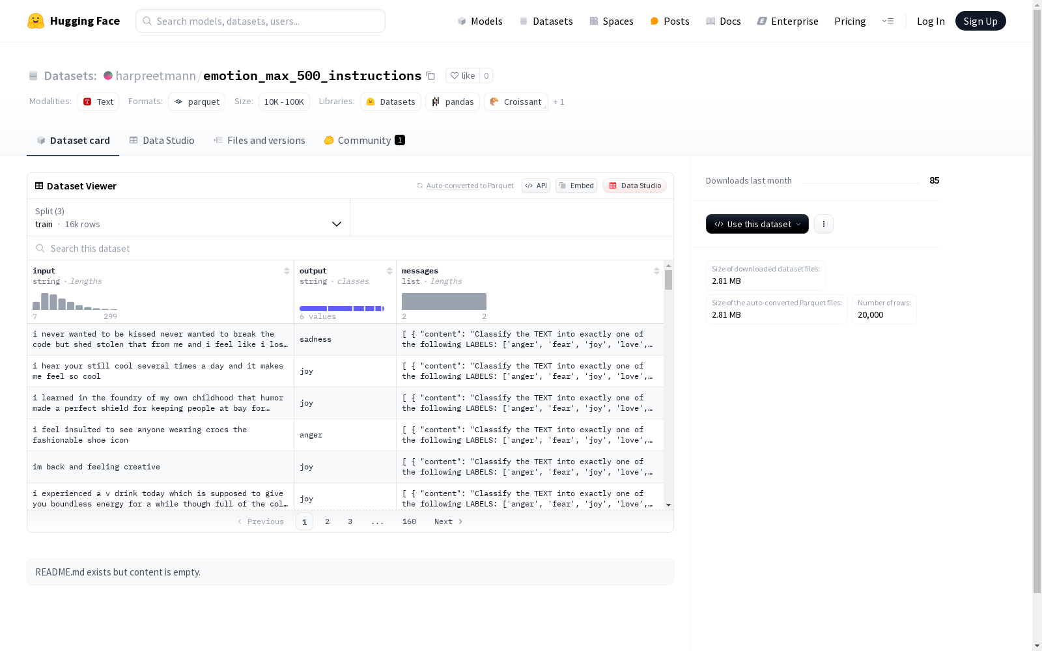
Task: Open Spaces in top navigation
Action: [x=612, y=21]
